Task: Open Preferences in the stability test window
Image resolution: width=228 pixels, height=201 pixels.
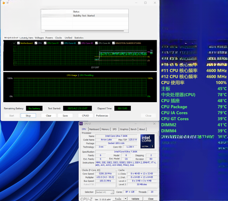Action: (x=102, y=115)
